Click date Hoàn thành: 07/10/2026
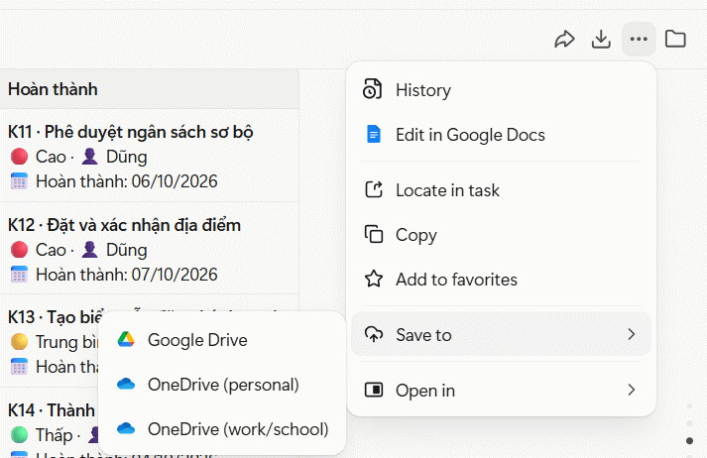The width and height of the screenshot is (707, 458). [x=127, y=274]
